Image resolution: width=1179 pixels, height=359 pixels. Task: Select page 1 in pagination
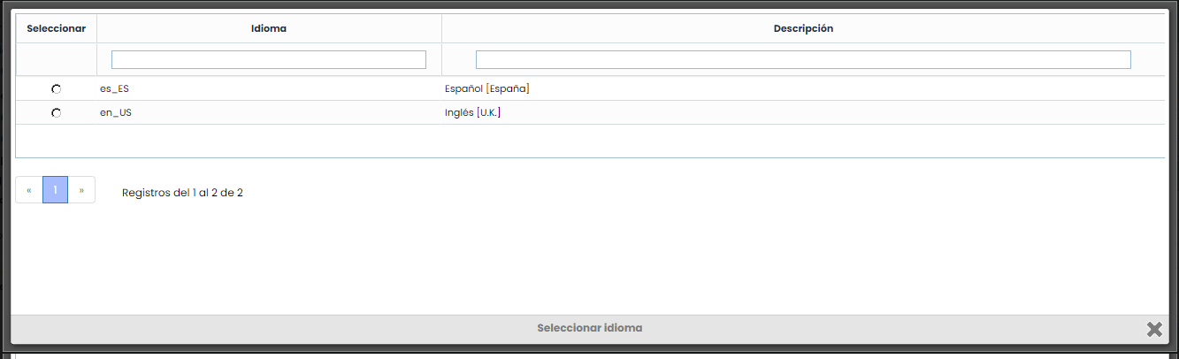point(55,190)
